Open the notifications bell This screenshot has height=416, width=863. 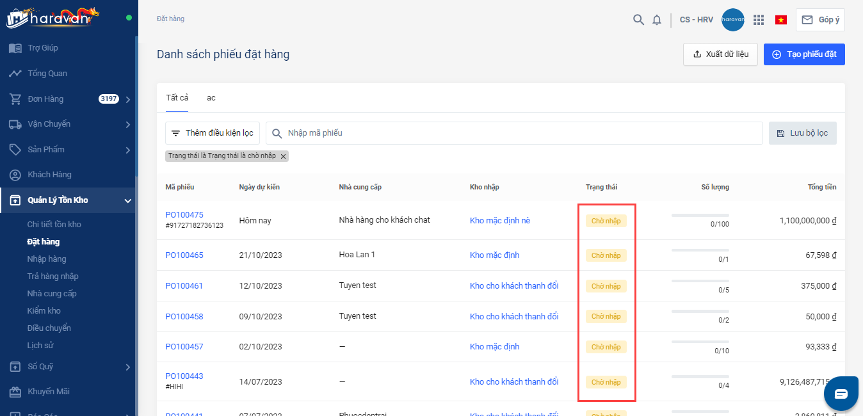(x=657, y=20)
